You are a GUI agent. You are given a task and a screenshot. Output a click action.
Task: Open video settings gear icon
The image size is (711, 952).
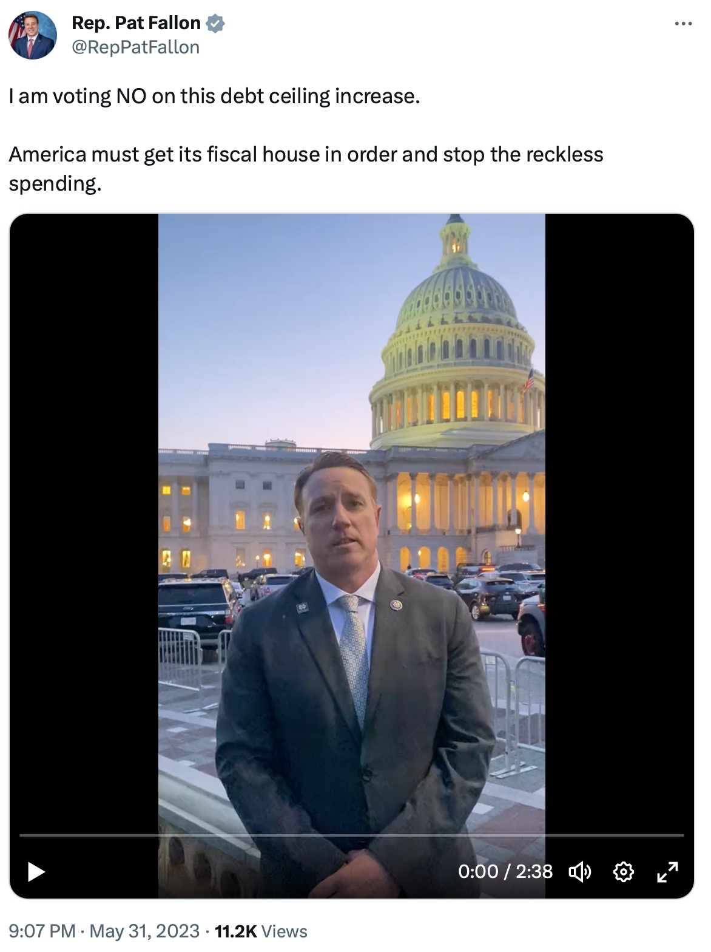click(x=624, y=872)
